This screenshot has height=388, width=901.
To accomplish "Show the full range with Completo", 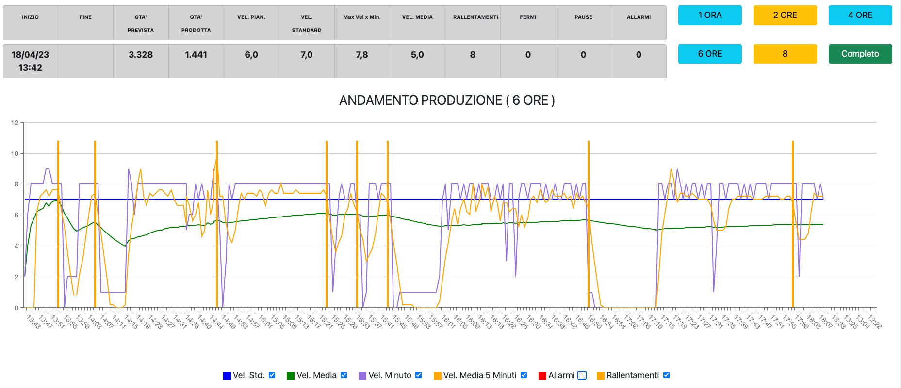I will click(x=860, y=54).
